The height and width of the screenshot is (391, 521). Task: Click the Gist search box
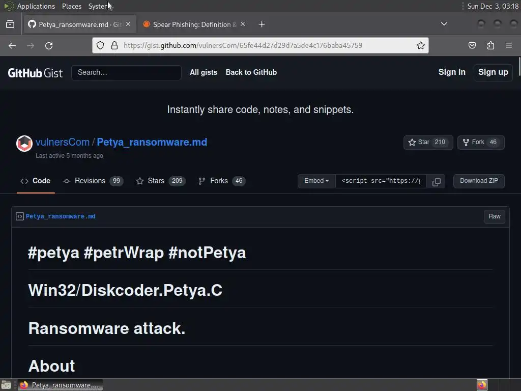click(126, 72)
